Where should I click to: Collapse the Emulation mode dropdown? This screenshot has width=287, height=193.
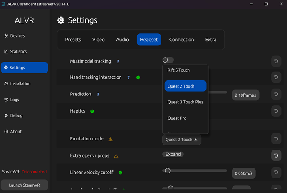(181, 140)
